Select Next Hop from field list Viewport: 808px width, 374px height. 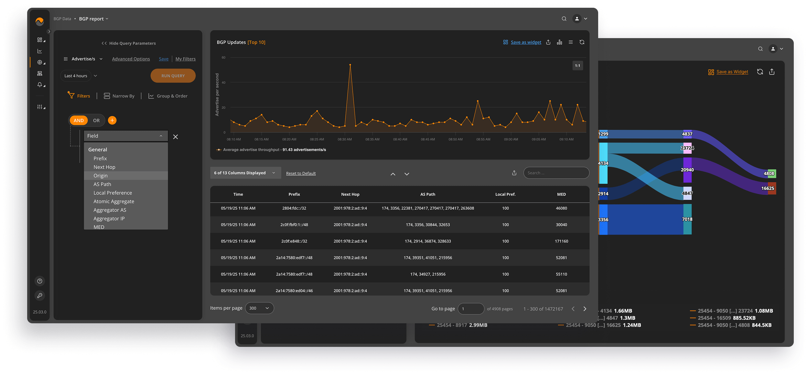126,167
